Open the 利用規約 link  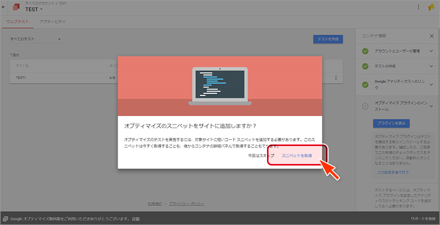(x=155, y=203)
